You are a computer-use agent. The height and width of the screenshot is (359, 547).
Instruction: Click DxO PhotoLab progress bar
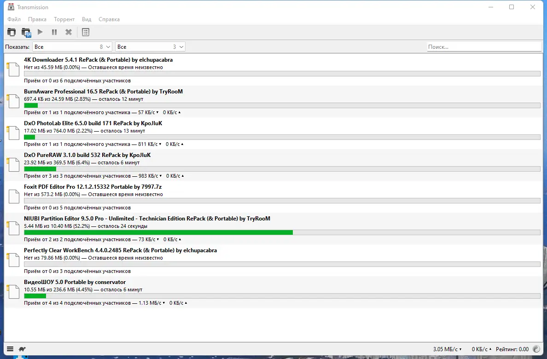[x=282, y=137]
